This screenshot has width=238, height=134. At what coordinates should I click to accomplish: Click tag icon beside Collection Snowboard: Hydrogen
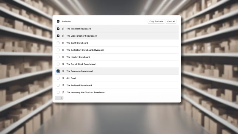[63, 50]
